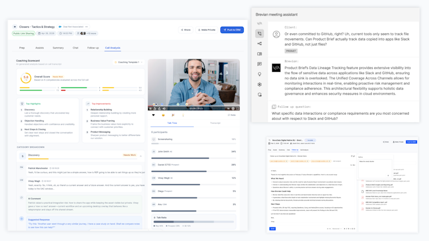Open the Summary tab
The width and height of the screenshot is (429, 241).
[x=58, y=48]
